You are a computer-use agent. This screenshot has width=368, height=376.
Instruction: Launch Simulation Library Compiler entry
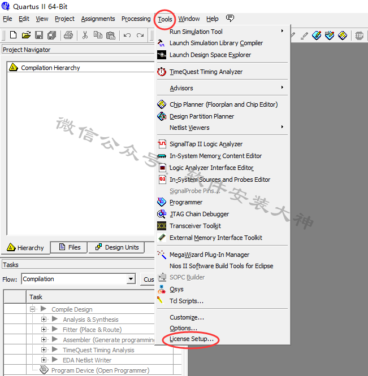tap(216, 43)
